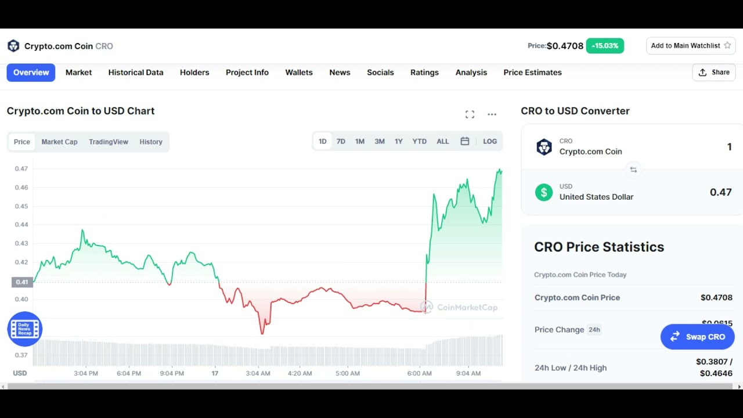Click the Crypto.com Coin logo in header

pyautogui.click(x=13, y=46)
